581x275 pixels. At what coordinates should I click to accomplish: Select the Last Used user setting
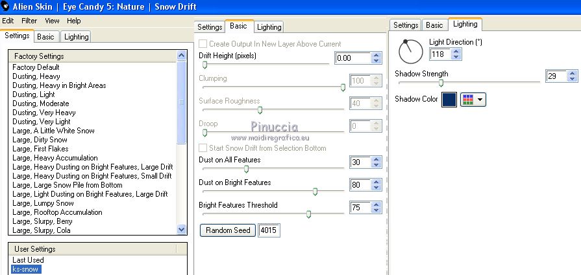28,260
